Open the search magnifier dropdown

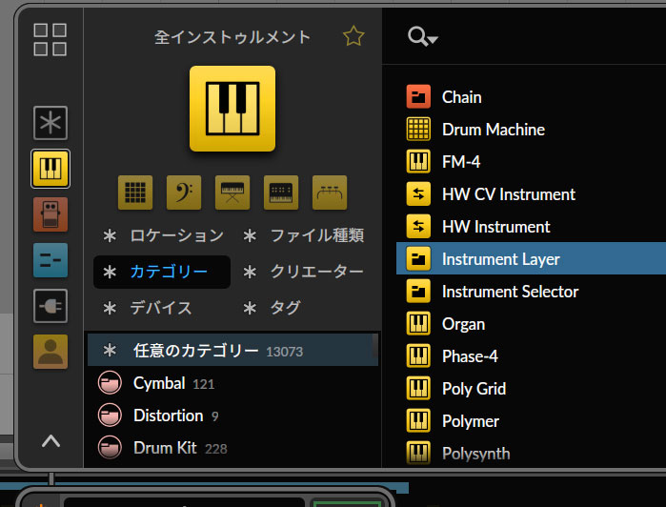(422, 37)
